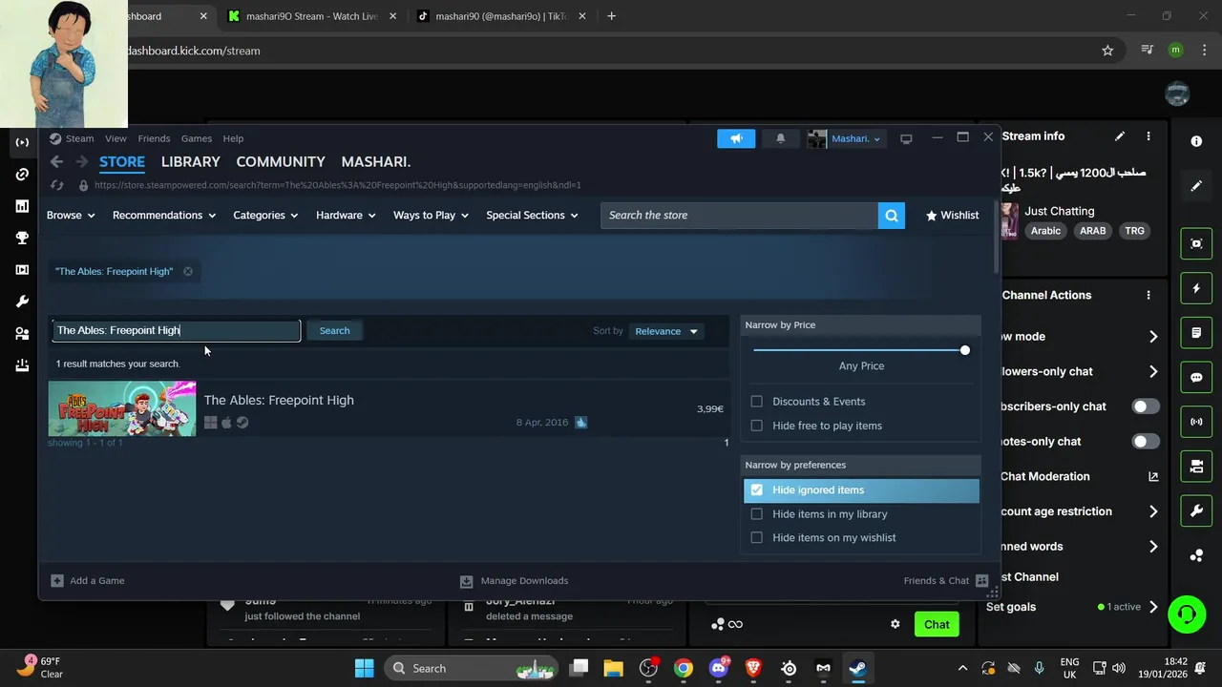This screenshot has width=1222, height=687.
Task: Click Steam forward navigation arrow
Action: 82,162
